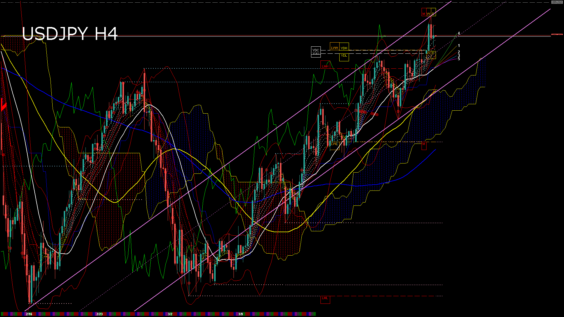Image resolution: width=564 pixels, height=317 pixels.
Task: Click the 159.212 price tag
Action: tap(557, 2)
